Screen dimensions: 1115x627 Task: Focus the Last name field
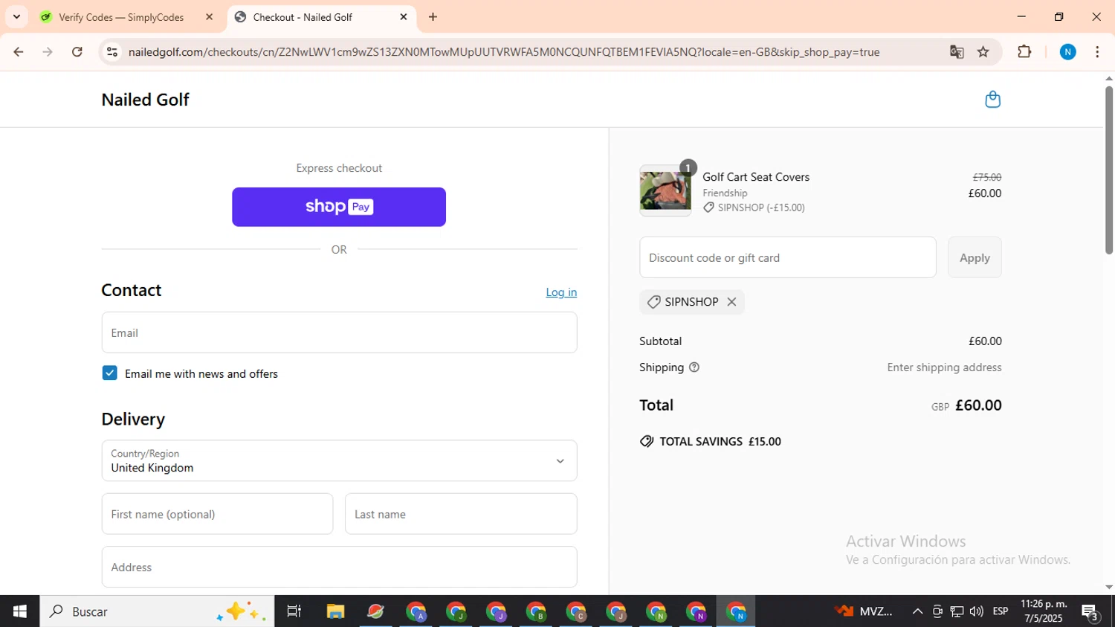(461, 514)
